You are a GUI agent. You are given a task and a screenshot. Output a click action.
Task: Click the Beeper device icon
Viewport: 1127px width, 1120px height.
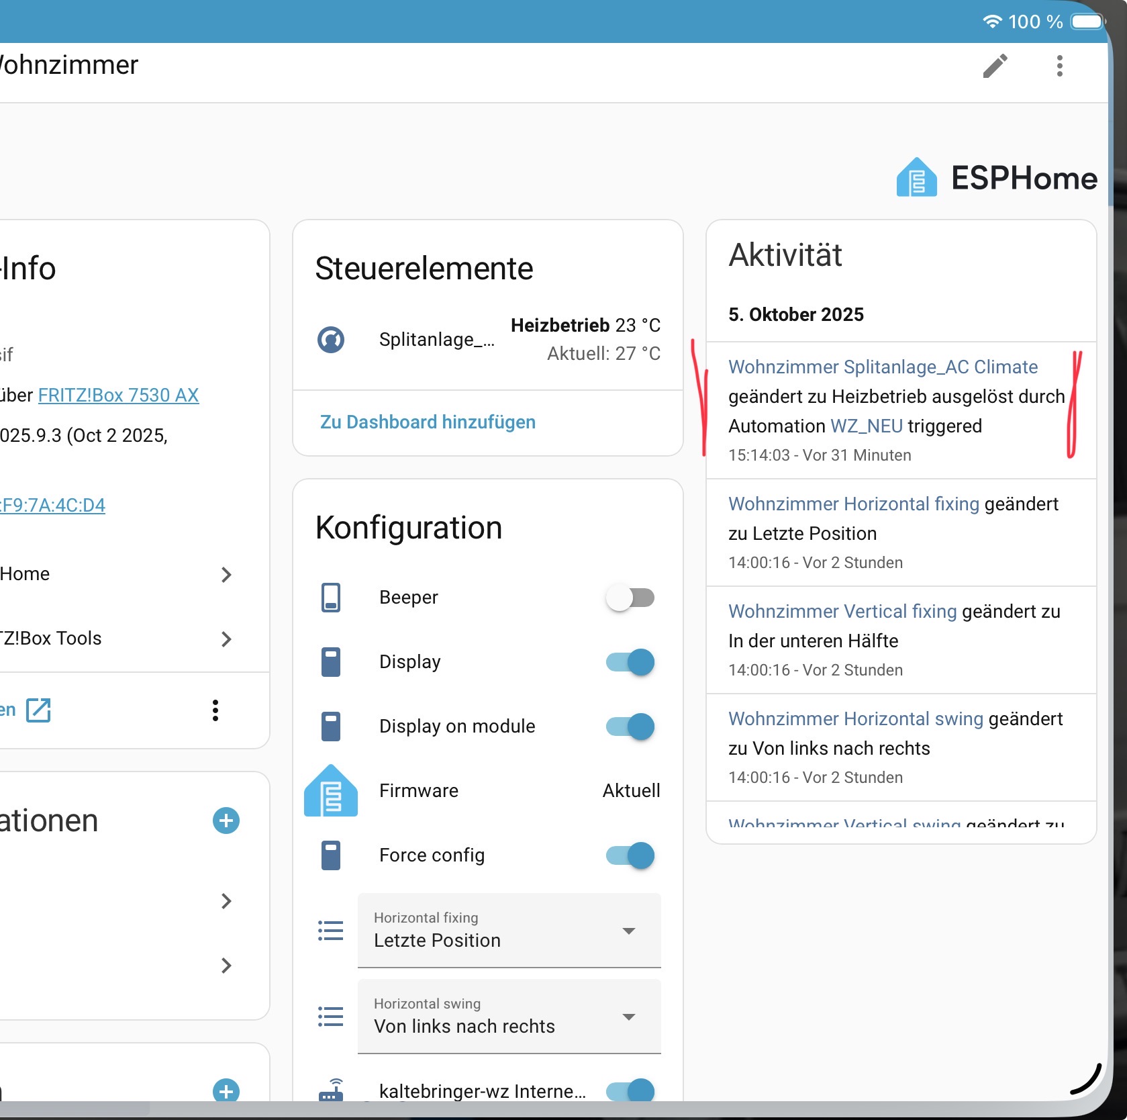coord(331,598)
